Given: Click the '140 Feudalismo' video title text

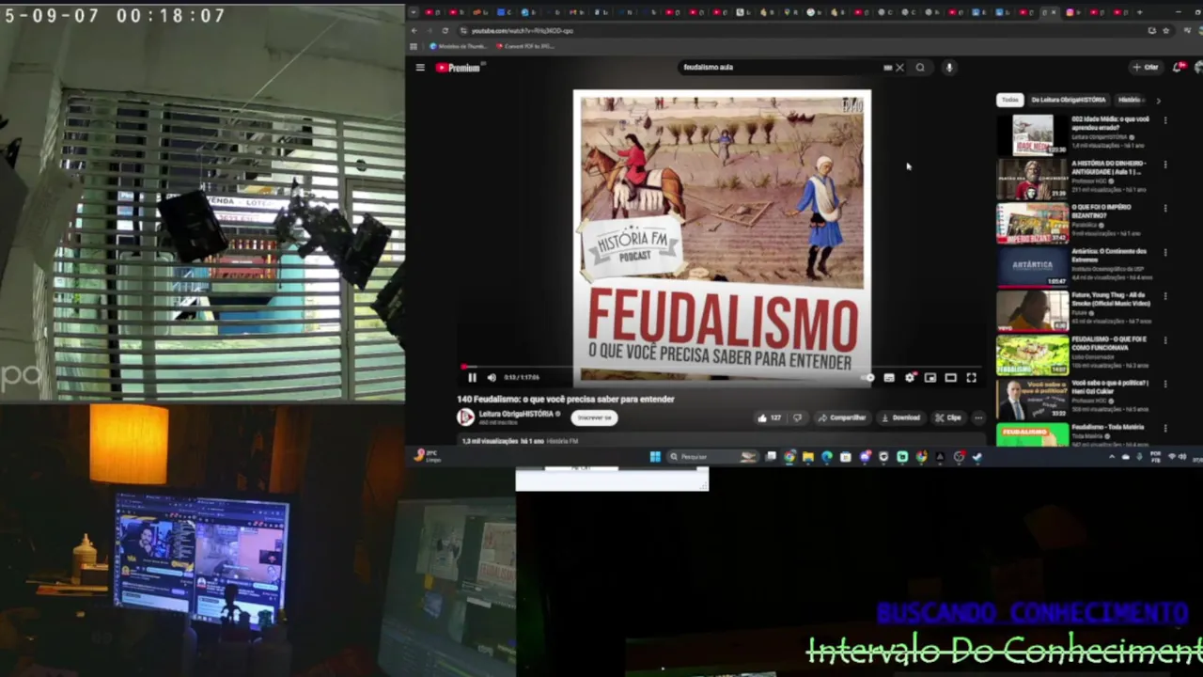Looking at the screenshot, I should [566, 399].
